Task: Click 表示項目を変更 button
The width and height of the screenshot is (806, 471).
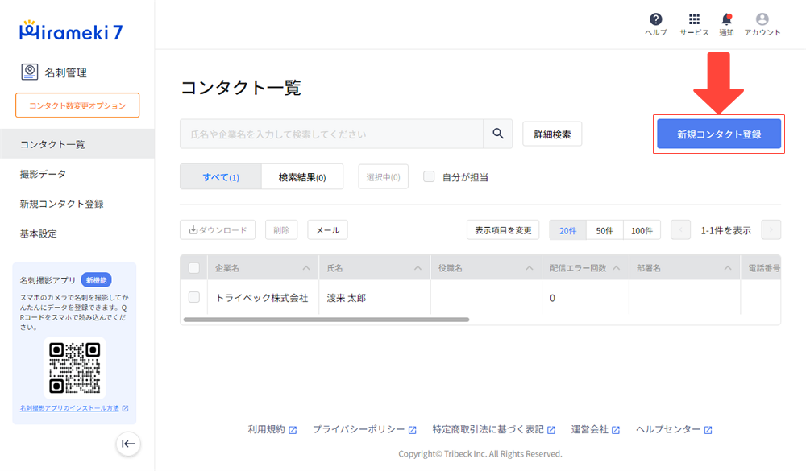Action: [x=503, y=230]
